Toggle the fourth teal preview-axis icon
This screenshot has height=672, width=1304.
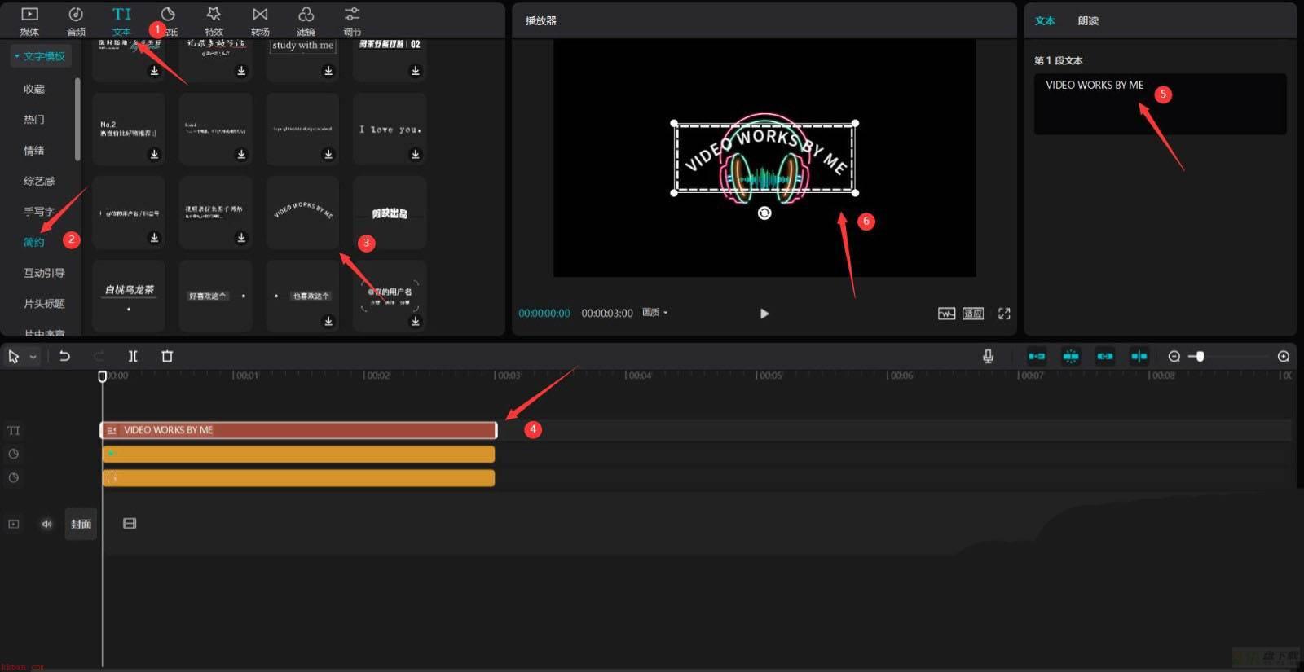point(1139,356)
